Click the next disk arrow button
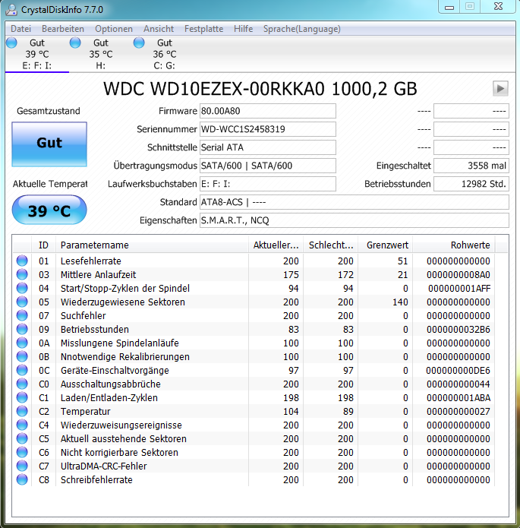This screenshot has width=520, height=528. click(x=500, y=89)
